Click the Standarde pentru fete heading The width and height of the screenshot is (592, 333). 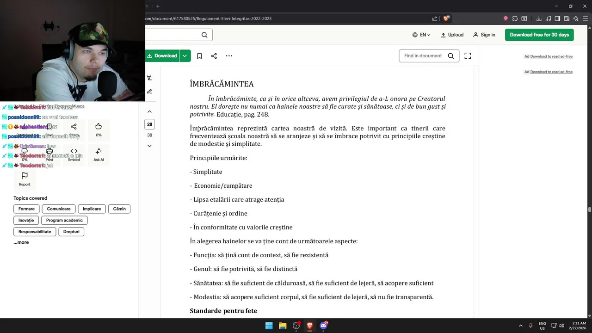(x=223, y=311)
